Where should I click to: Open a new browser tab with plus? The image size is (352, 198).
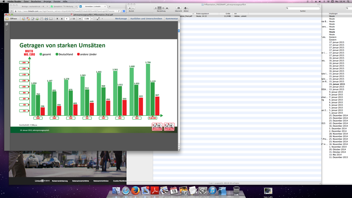(109, 6)
